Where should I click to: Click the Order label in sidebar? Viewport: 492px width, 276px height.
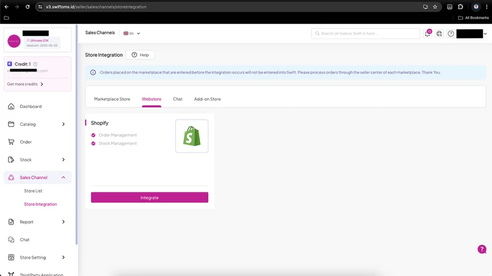[26, 142]
